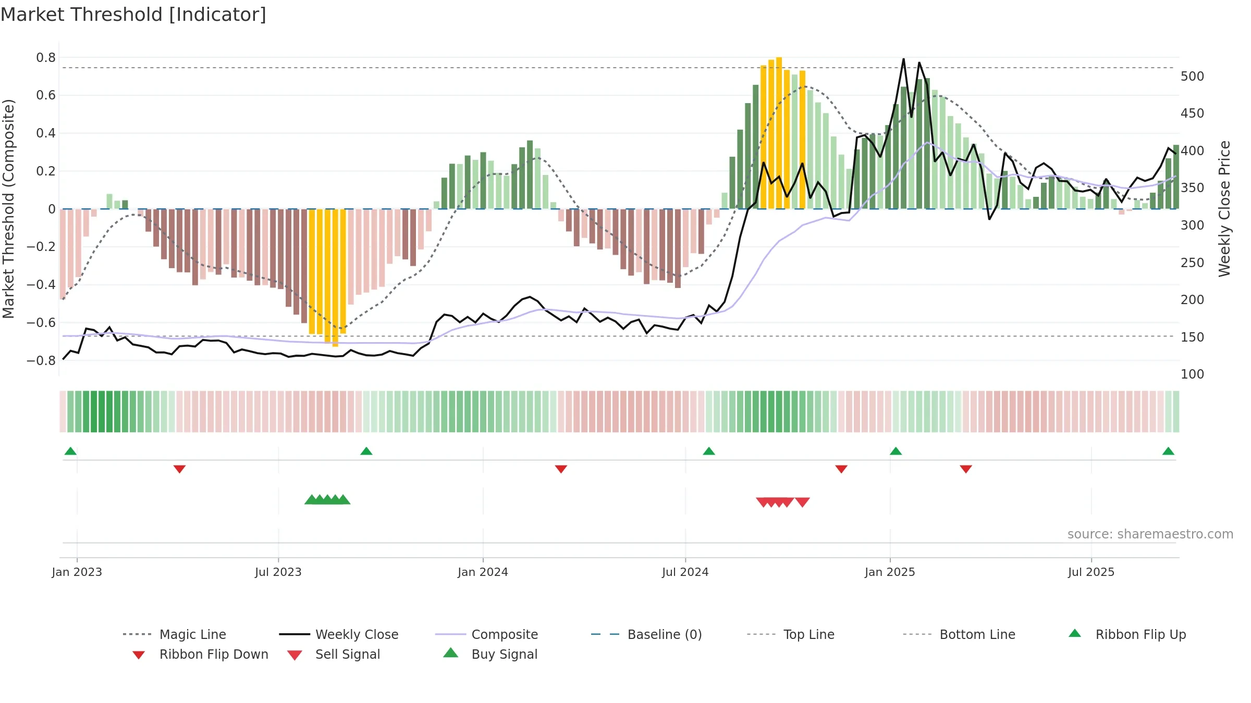
Task: Click the last light green ribbon segment at far right
Action: tap(1176, 411)
